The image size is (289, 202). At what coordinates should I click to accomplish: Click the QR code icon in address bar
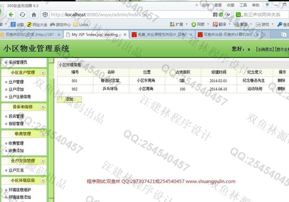[215, 15]
